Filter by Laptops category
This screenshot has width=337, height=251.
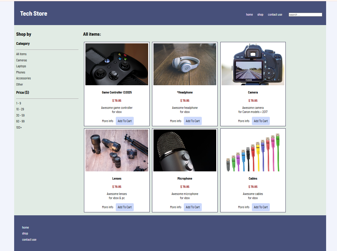21,66
